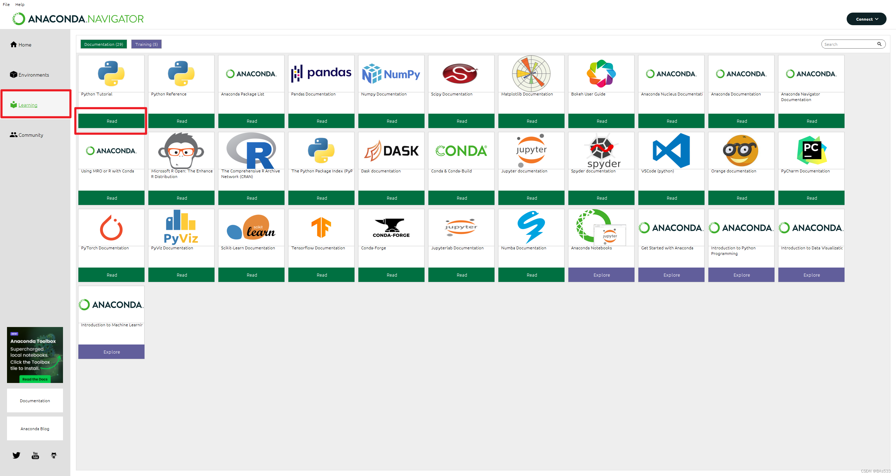Open the Anaconda Blog link
This screenshot has height=476, width=896.
(x=35, y=428)
